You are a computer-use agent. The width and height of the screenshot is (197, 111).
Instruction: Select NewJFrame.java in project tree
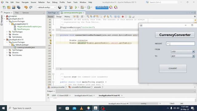(x=23, y=29)
